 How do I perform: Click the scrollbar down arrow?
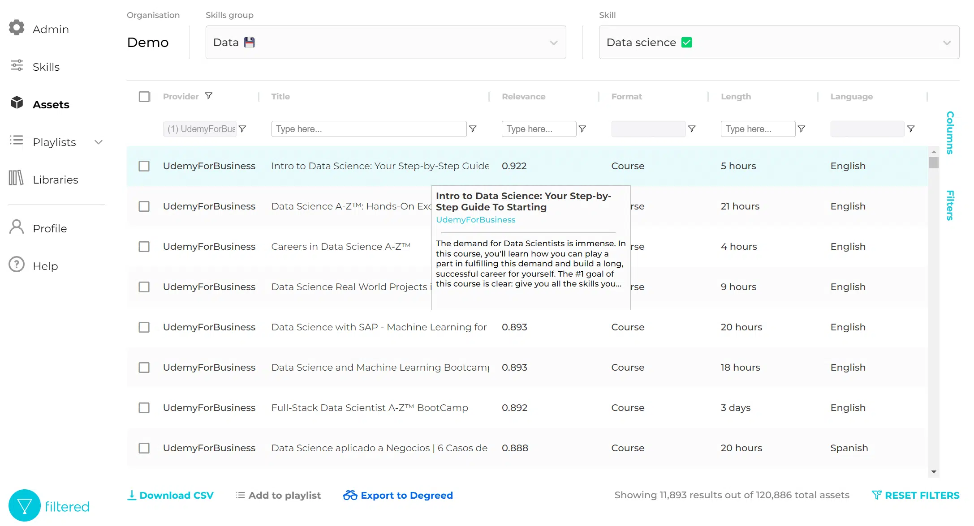934,472
